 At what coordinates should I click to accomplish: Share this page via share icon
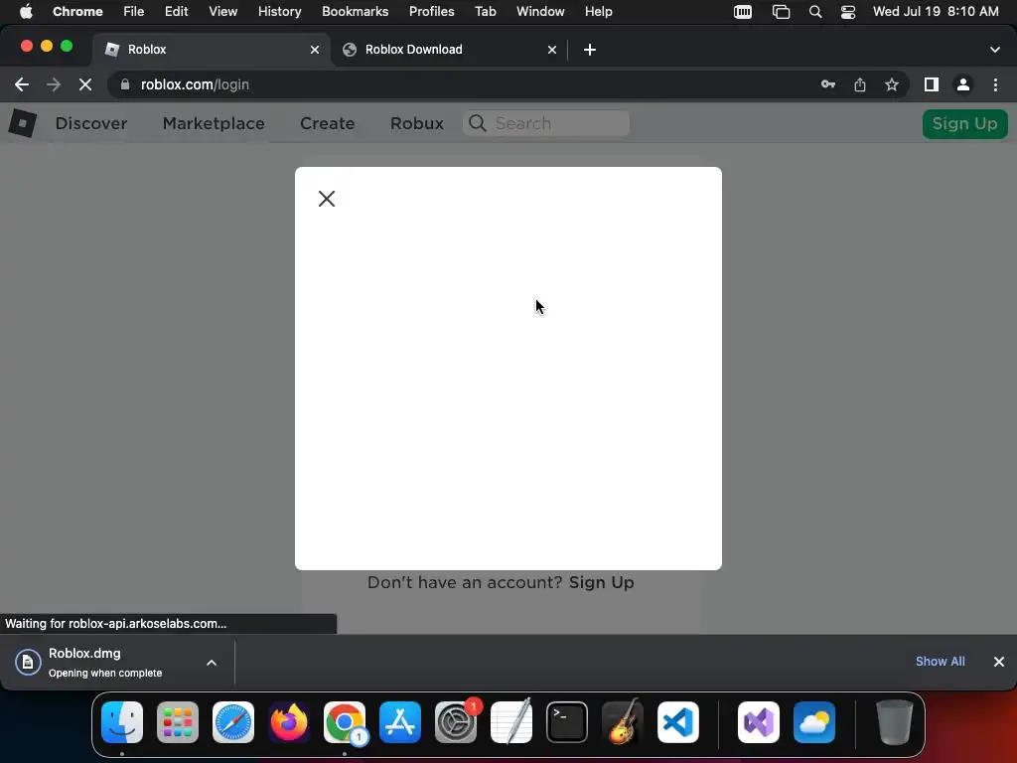(860, 84)
